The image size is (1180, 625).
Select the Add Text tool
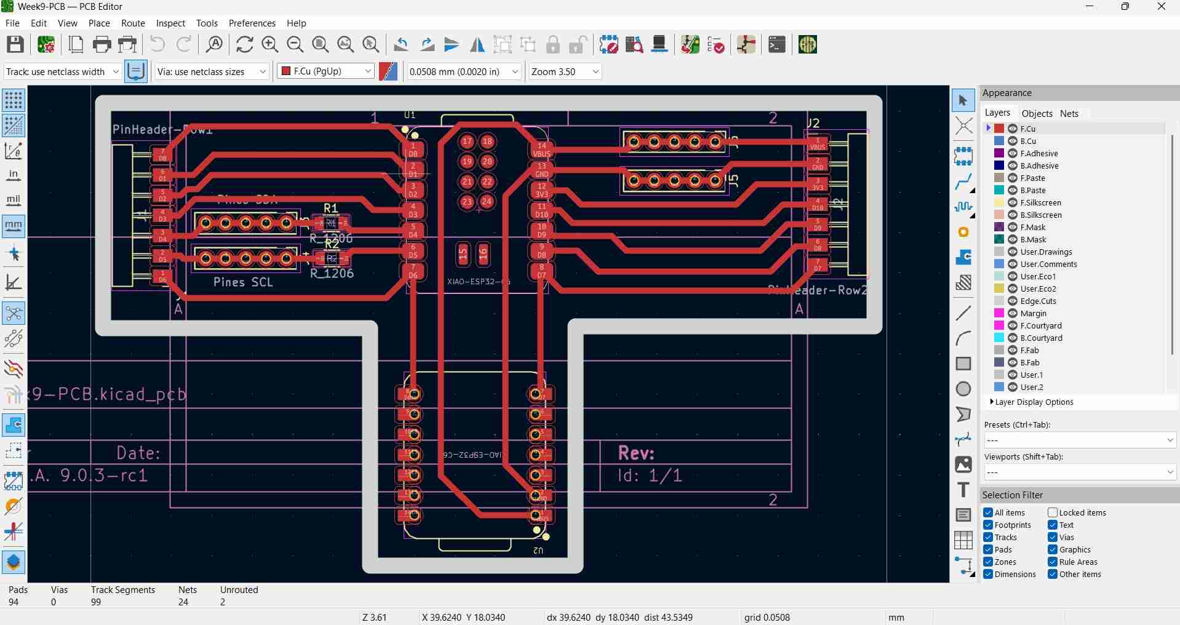tap(963, 489)
